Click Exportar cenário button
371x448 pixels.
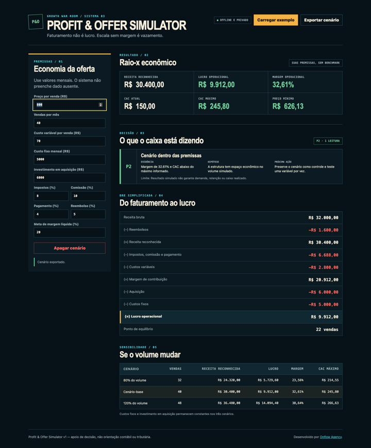tap(322, 20)
